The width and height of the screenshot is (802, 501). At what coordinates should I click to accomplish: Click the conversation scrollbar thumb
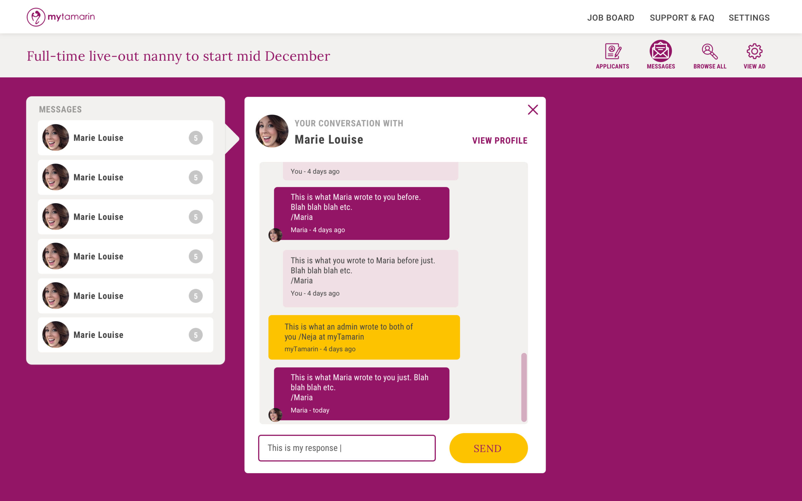pyautogui.click(x=523, y=387)
